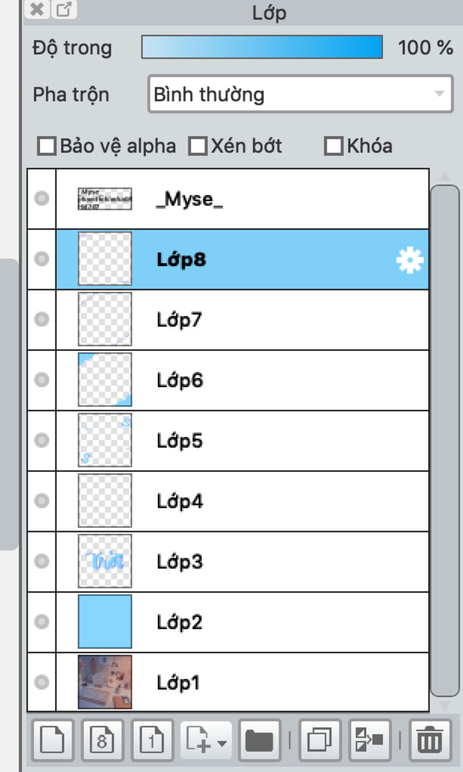Enable Bảo vệ alpha checkbox
The image size is (463, 772).
47,146
